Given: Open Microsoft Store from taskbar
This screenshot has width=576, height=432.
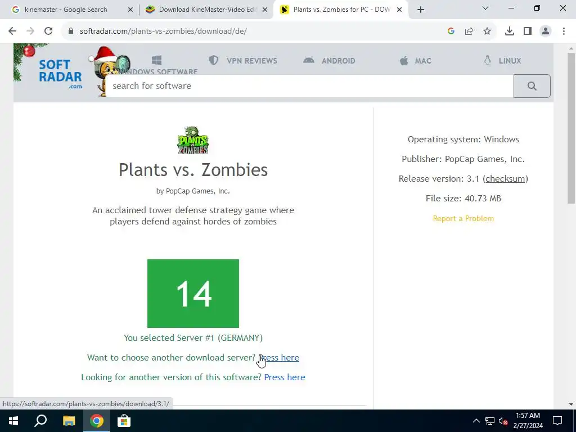Looking at the screenshot, I should (x=124, y=421).
